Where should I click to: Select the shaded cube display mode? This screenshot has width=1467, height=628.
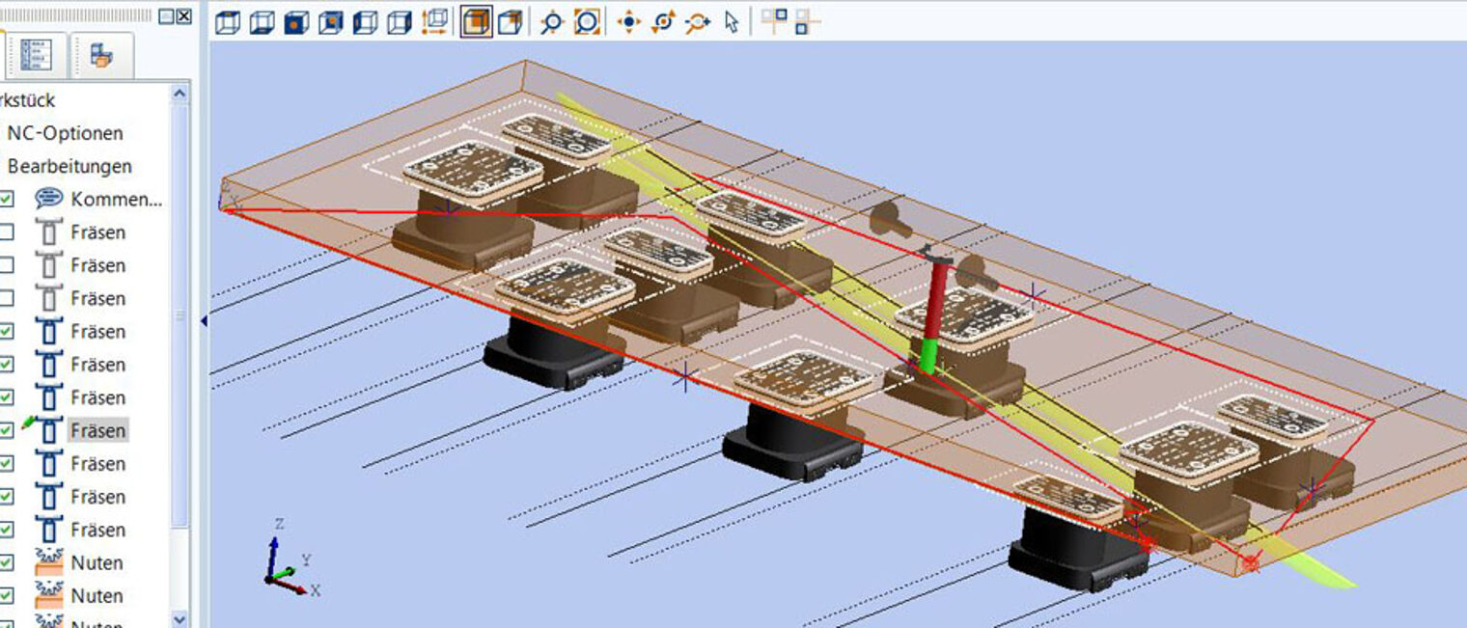pos(476,22)
